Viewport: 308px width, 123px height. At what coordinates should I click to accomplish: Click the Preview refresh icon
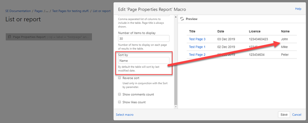point(182,19)
